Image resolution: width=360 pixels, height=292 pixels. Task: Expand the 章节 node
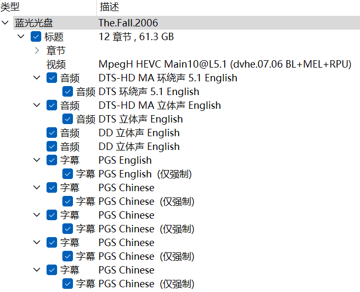click(36, 51)
